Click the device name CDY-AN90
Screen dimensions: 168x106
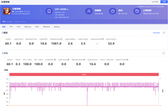click(x=60, y=9)
